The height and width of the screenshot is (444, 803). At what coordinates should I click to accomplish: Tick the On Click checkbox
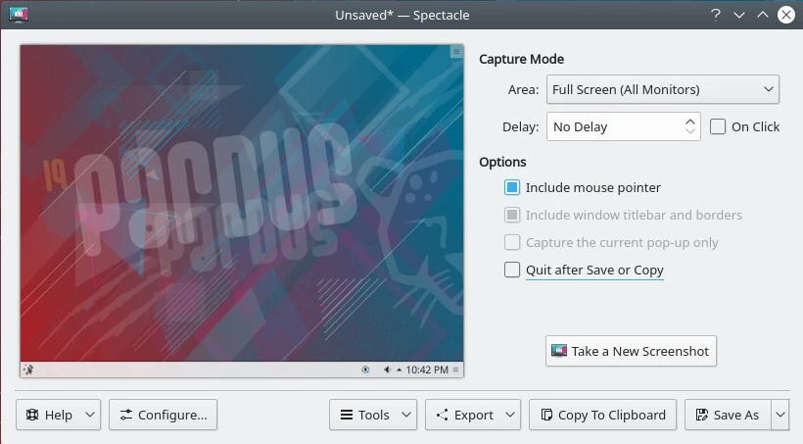(718, 126)
